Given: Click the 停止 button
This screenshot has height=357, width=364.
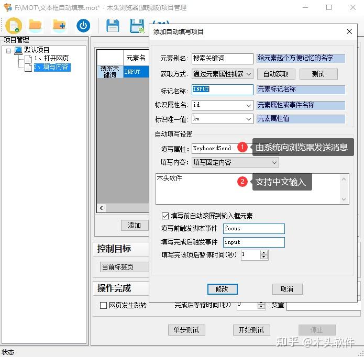Looking at the screenshot, I should point(317,330).
